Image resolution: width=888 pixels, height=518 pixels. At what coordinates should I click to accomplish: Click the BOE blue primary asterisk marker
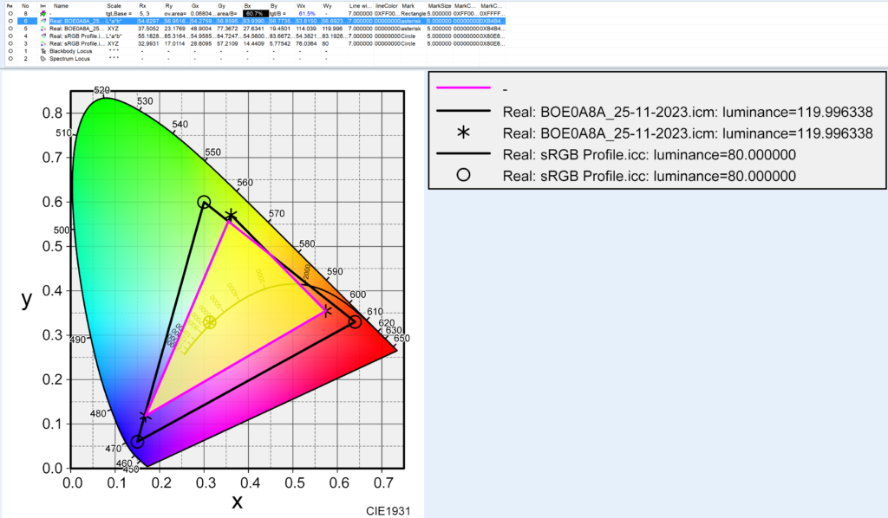(x=145, y=417)
